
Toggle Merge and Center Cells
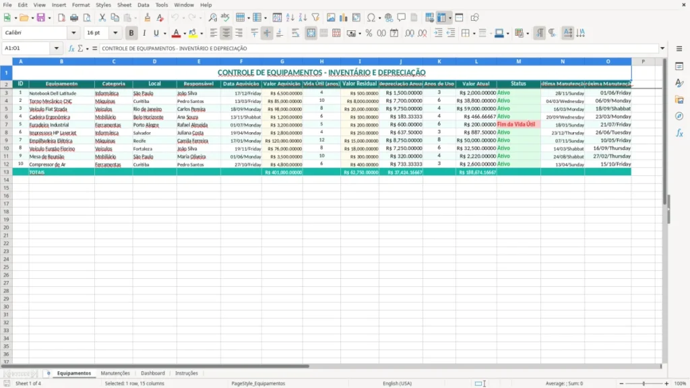coord(311,33)
